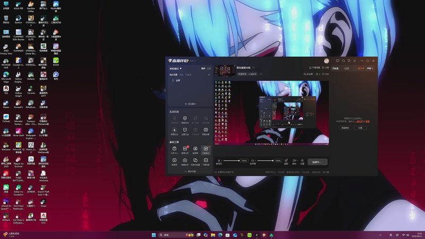Click the highlighted tool icon in 基础工具
Image resolution: width=425 pixels, height=239 pixels.
tap(206, 150)
